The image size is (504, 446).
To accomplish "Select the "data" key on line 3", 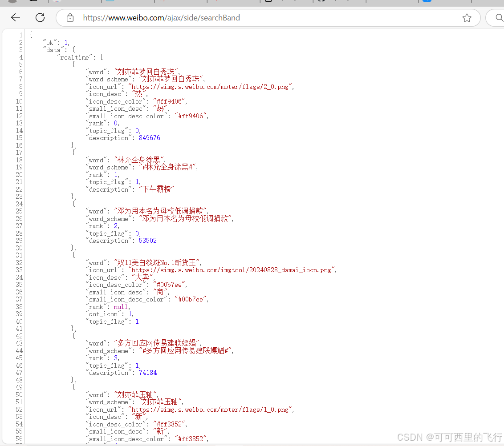I will [x=53, y=50].
